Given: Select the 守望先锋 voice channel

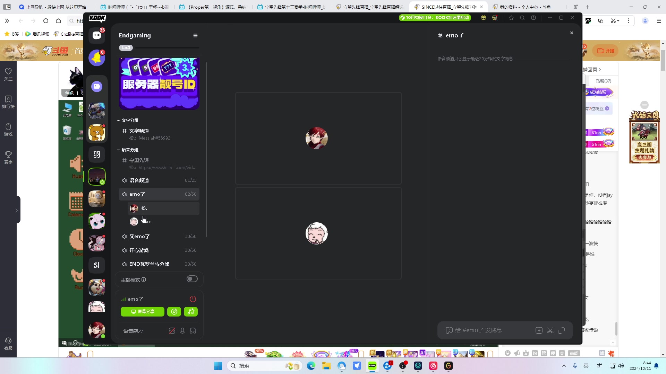Looking at the screenshot, I should pyautogui.click(x=139, y=160).
